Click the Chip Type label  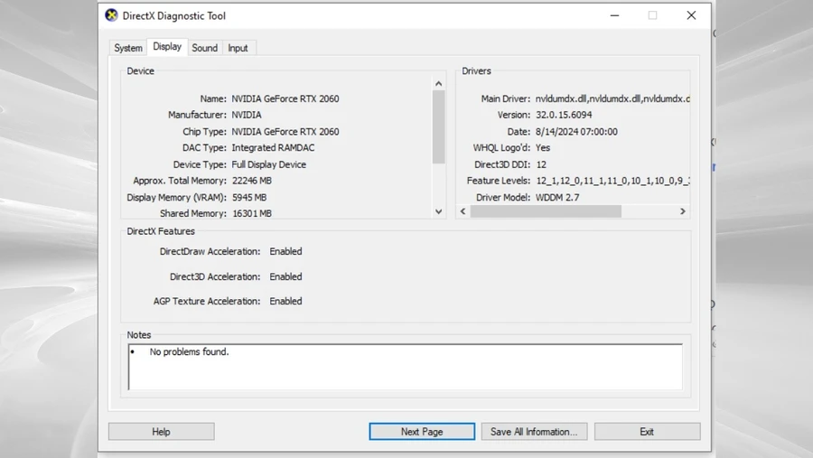point(204,132)
